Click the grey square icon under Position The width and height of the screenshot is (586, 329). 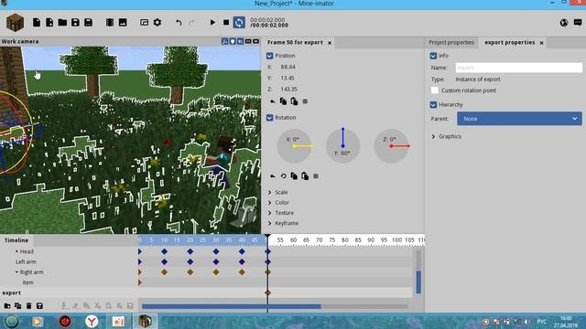[x=305, y=101]
